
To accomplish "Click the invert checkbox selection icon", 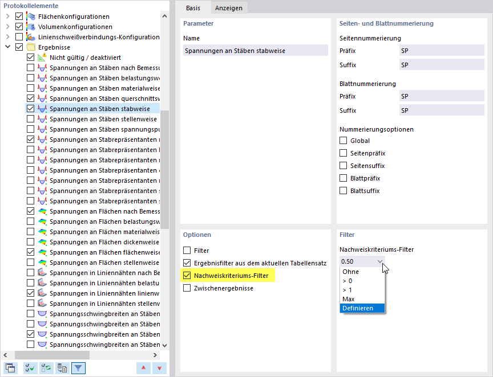I will (46, 368).
